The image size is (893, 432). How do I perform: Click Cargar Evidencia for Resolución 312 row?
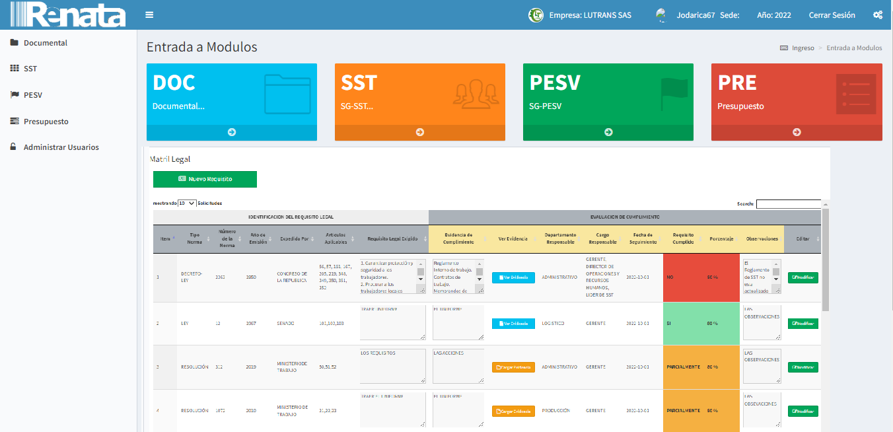(513, 367)
